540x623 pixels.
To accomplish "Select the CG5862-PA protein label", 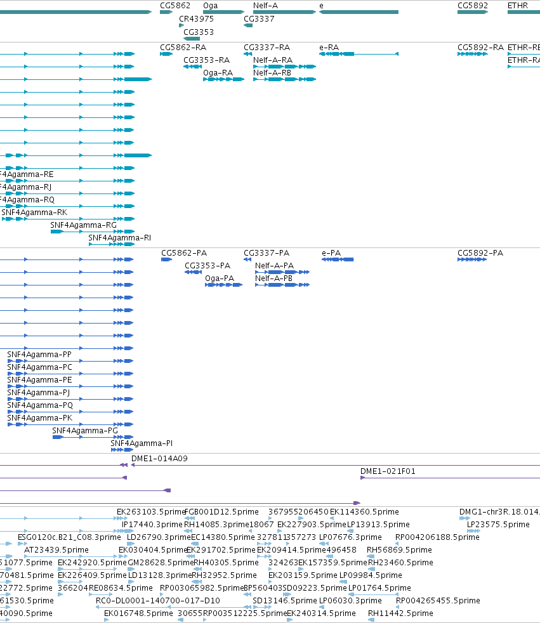I will (184, 252).
